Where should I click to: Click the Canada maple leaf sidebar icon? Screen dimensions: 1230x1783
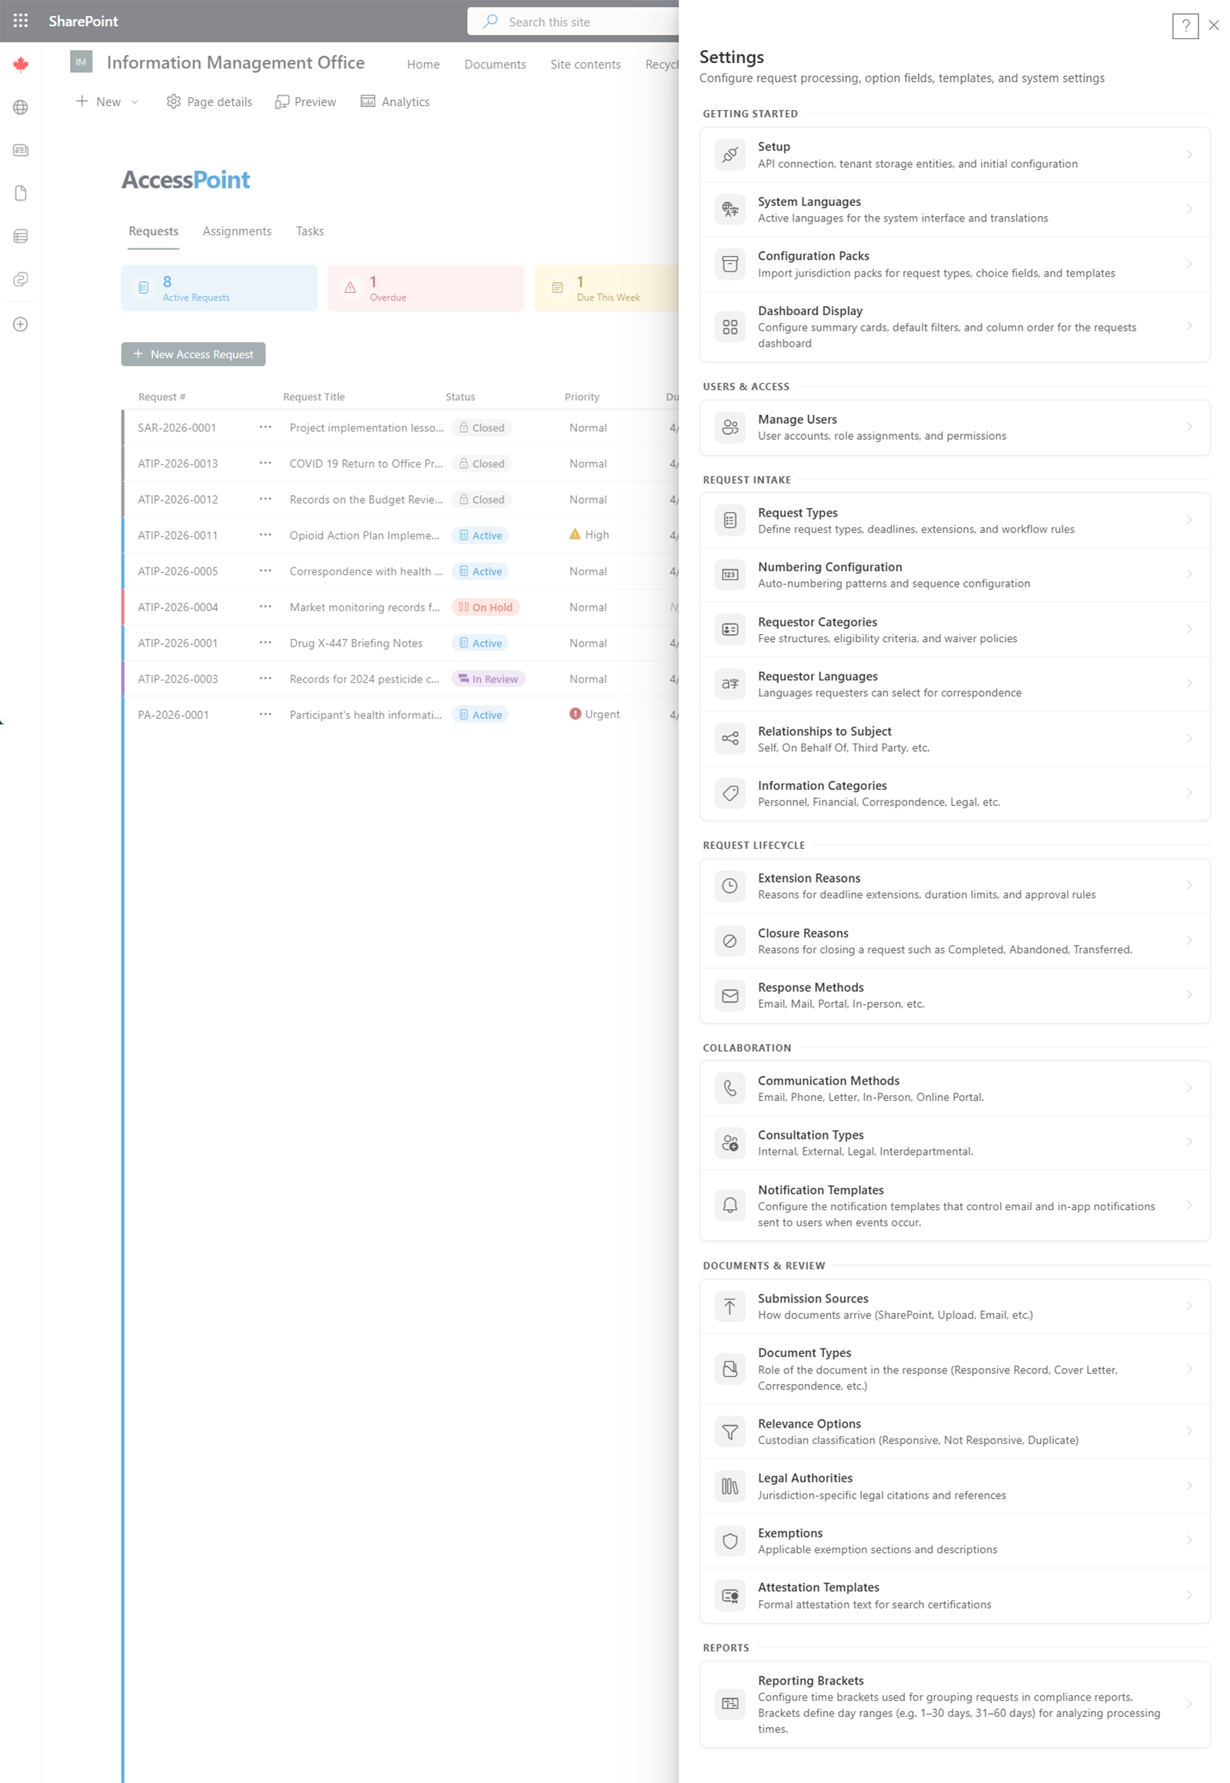coord(21,64)
